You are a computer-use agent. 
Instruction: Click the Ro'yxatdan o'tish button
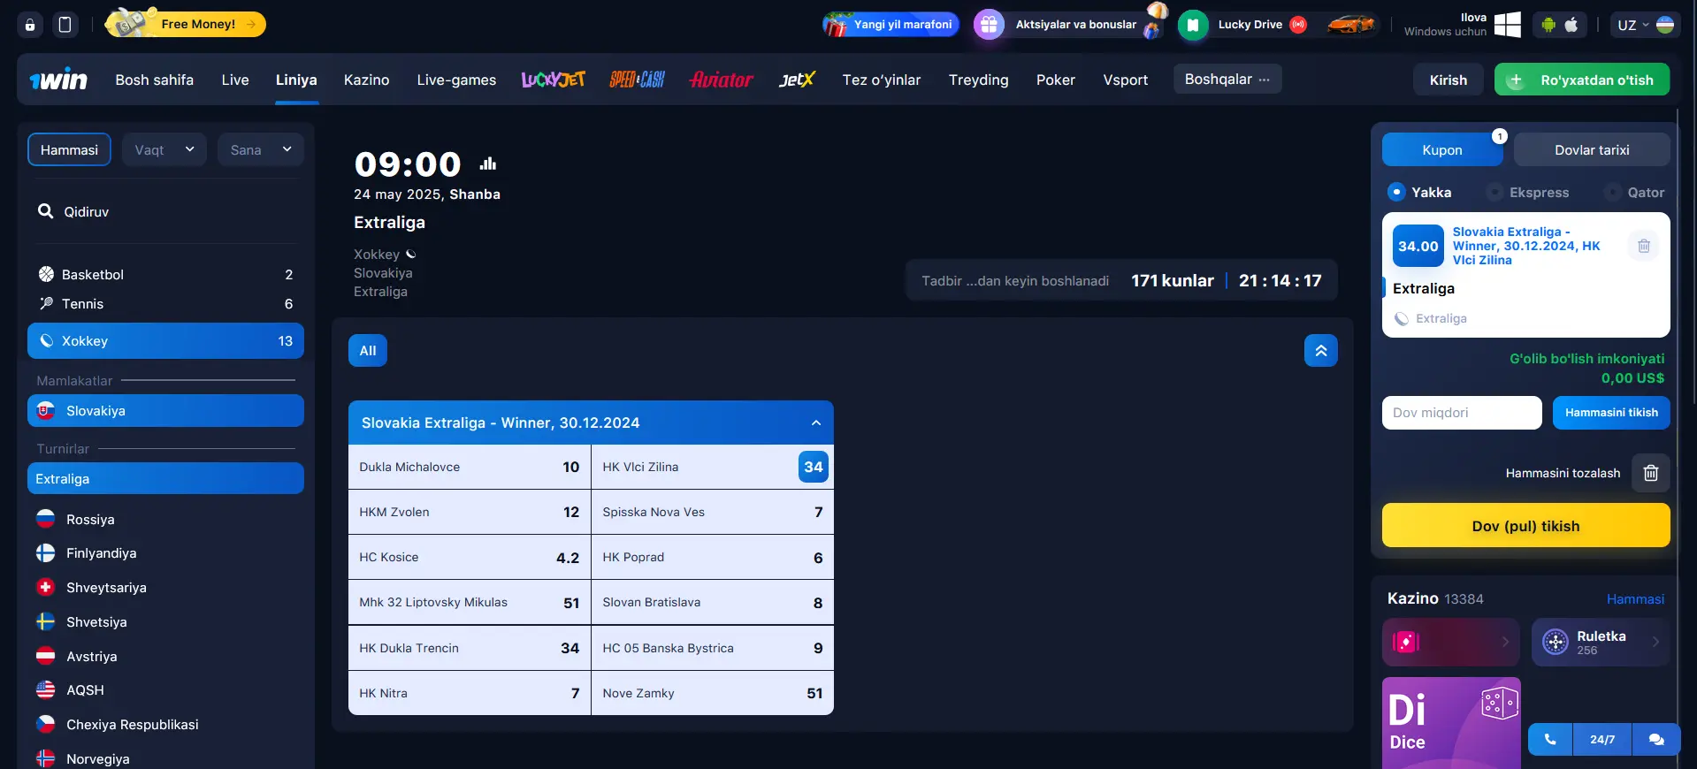[x=1582, y=80]
